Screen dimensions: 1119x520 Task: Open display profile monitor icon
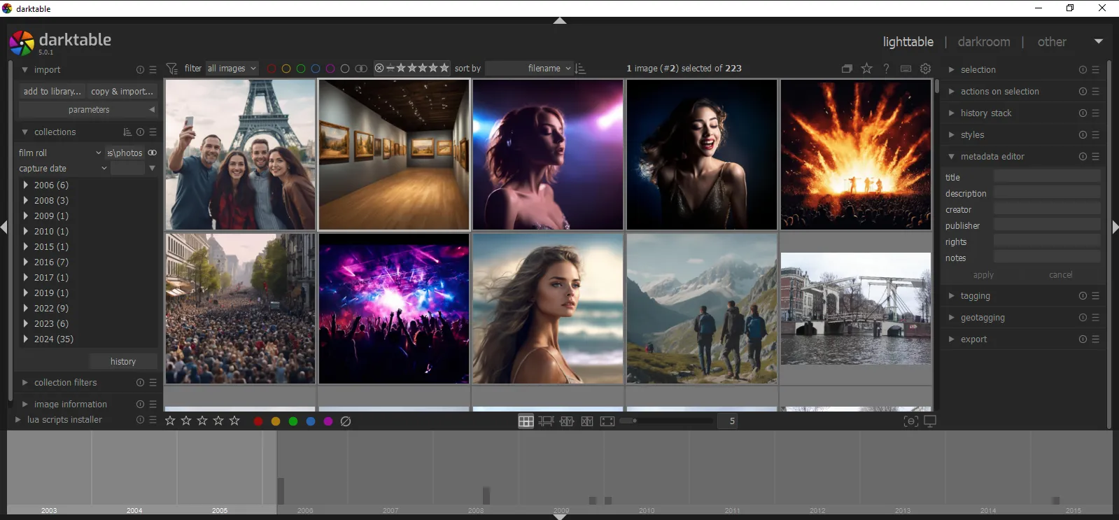pyautogui.click(x=930, y=421)
